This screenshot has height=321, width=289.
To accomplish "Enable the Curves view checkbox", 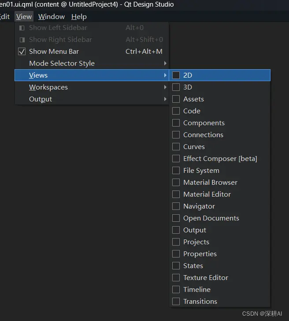I will [x=176, y=146].
